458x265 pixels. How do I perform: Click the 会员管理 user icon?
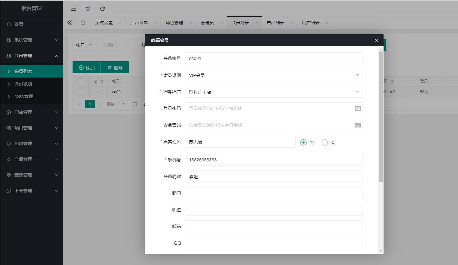click(x=9, y=56)
